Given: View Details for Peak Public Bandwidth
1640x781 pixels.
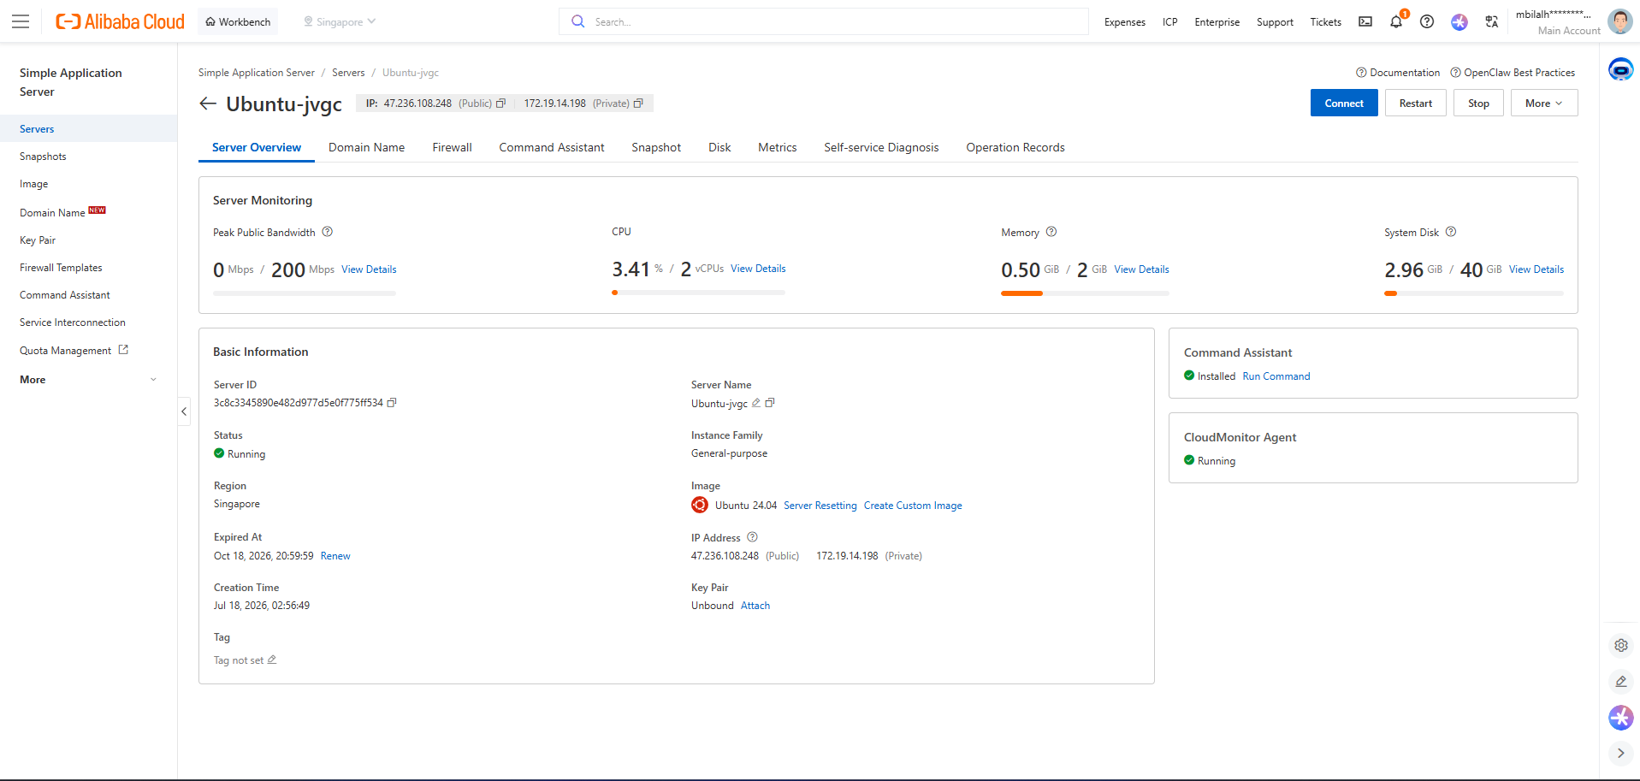Looking at the screenshot, I should pos(369,269).
